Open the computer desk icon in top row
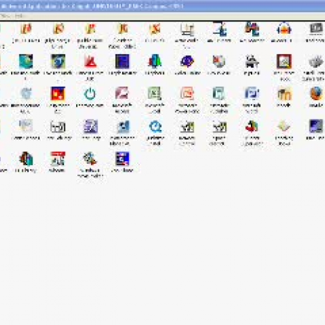325x325 pixels. point(187,29)
